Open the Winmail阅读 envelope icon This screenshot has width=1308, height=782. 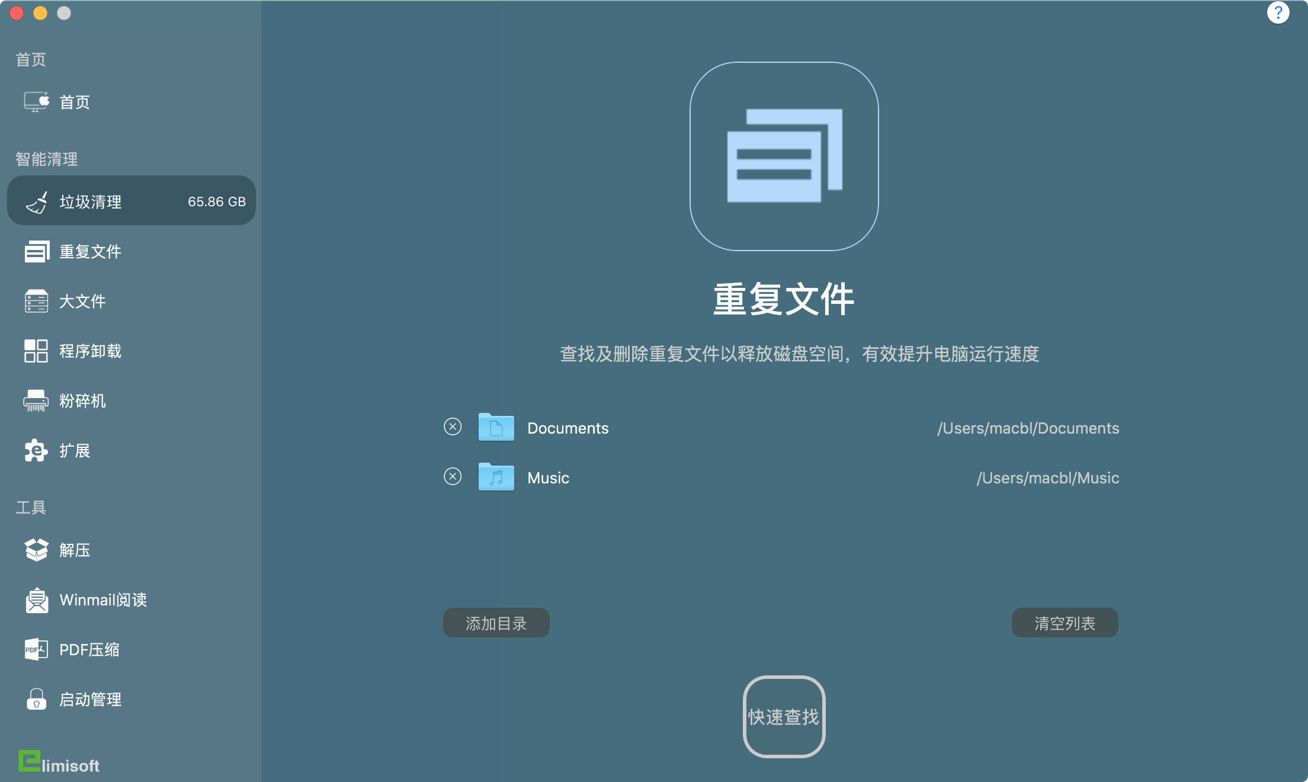(37, 600)
